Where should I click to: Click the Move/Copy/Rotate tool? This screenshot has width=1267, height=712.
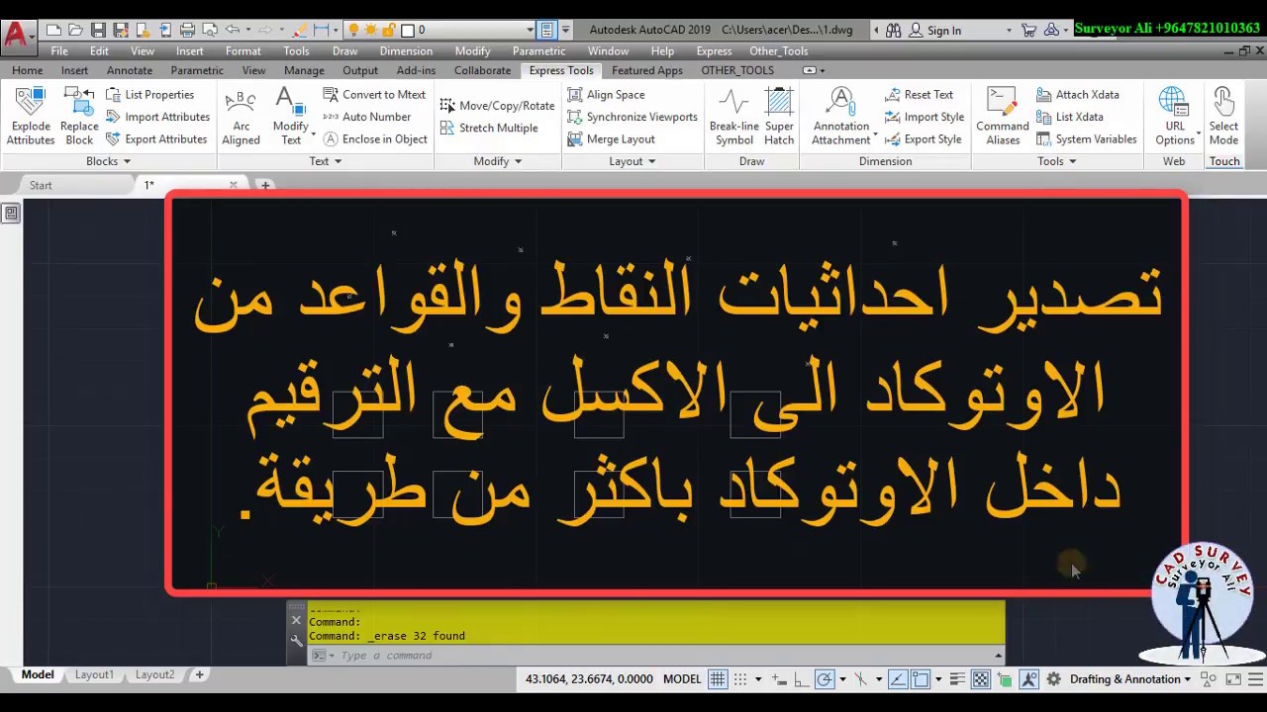497,106
